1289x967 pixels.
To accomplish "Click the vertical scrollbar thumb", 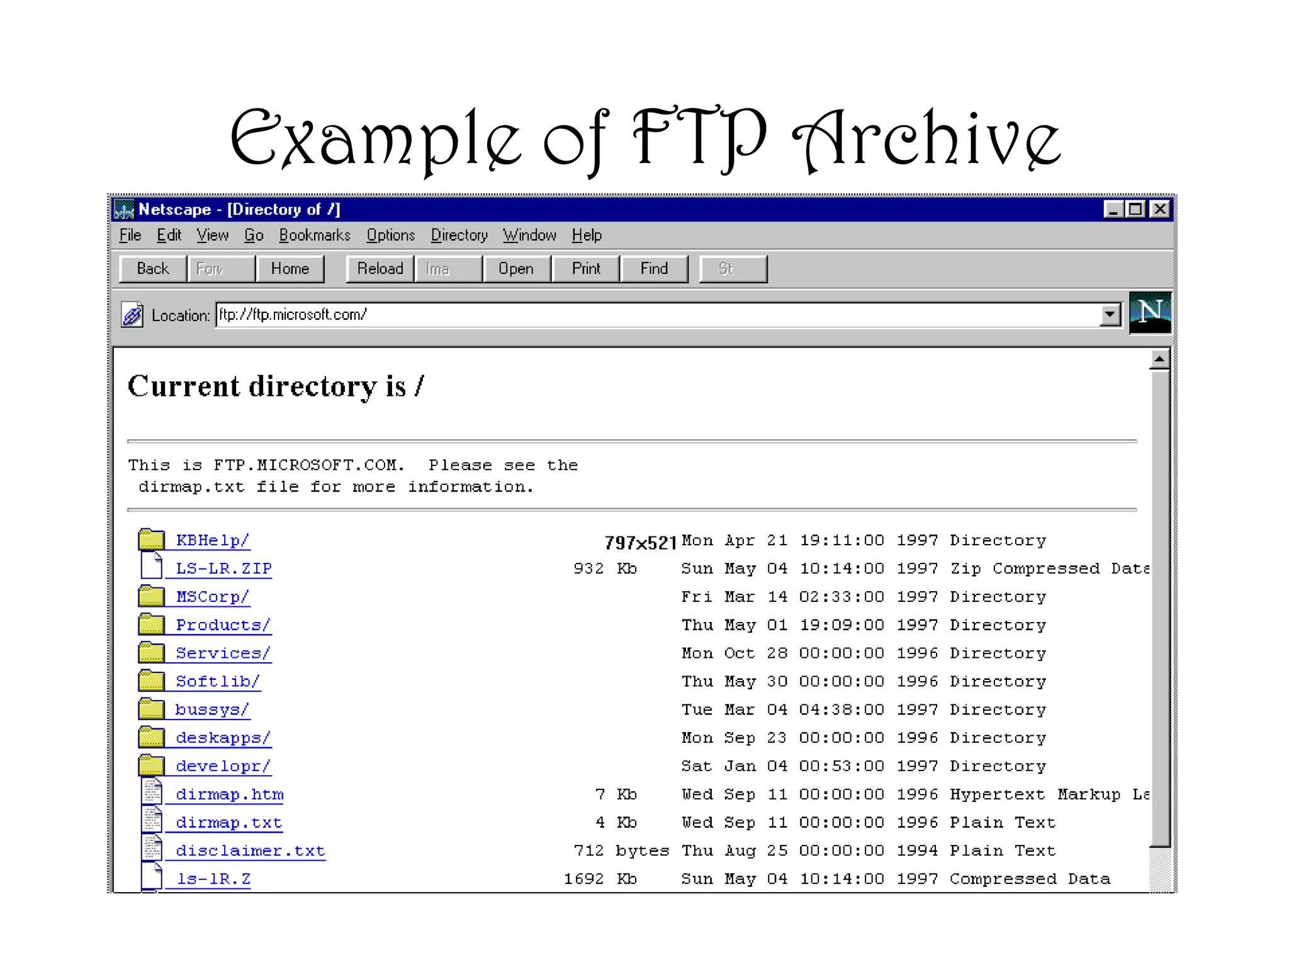I will pyautogui.click(x=1160, y=608).
